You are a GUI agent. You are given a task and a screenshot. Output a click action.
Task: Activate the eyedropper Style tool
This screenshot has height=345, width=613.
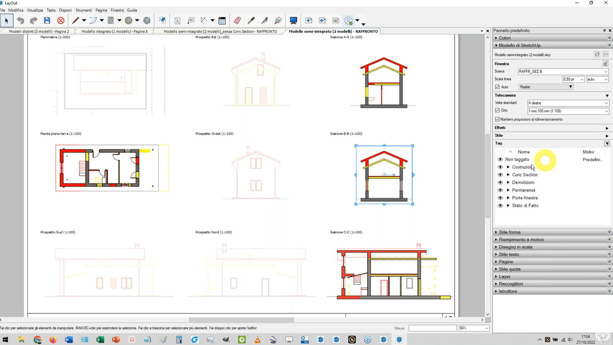tap(251, 20)
